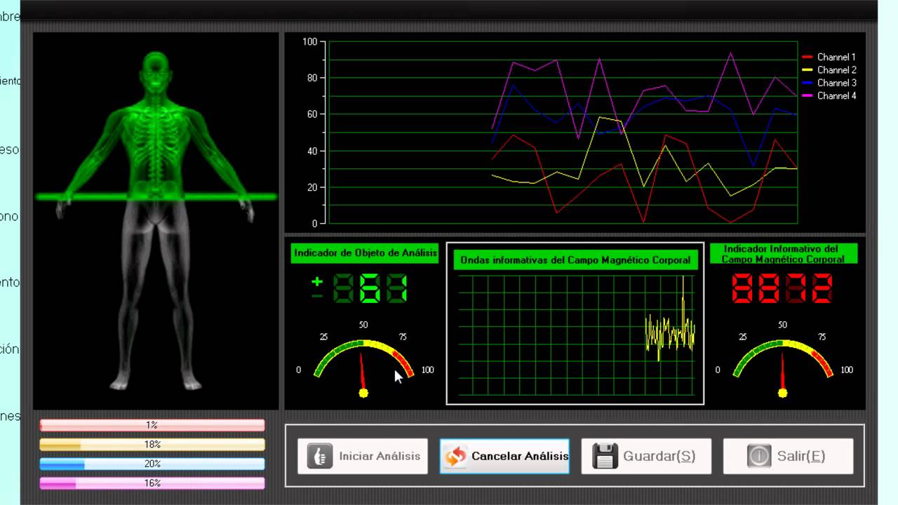This screenshot has width=898, height=505.
Task: Click the Channel 3 blue legend marker
Action: (807, 83)
